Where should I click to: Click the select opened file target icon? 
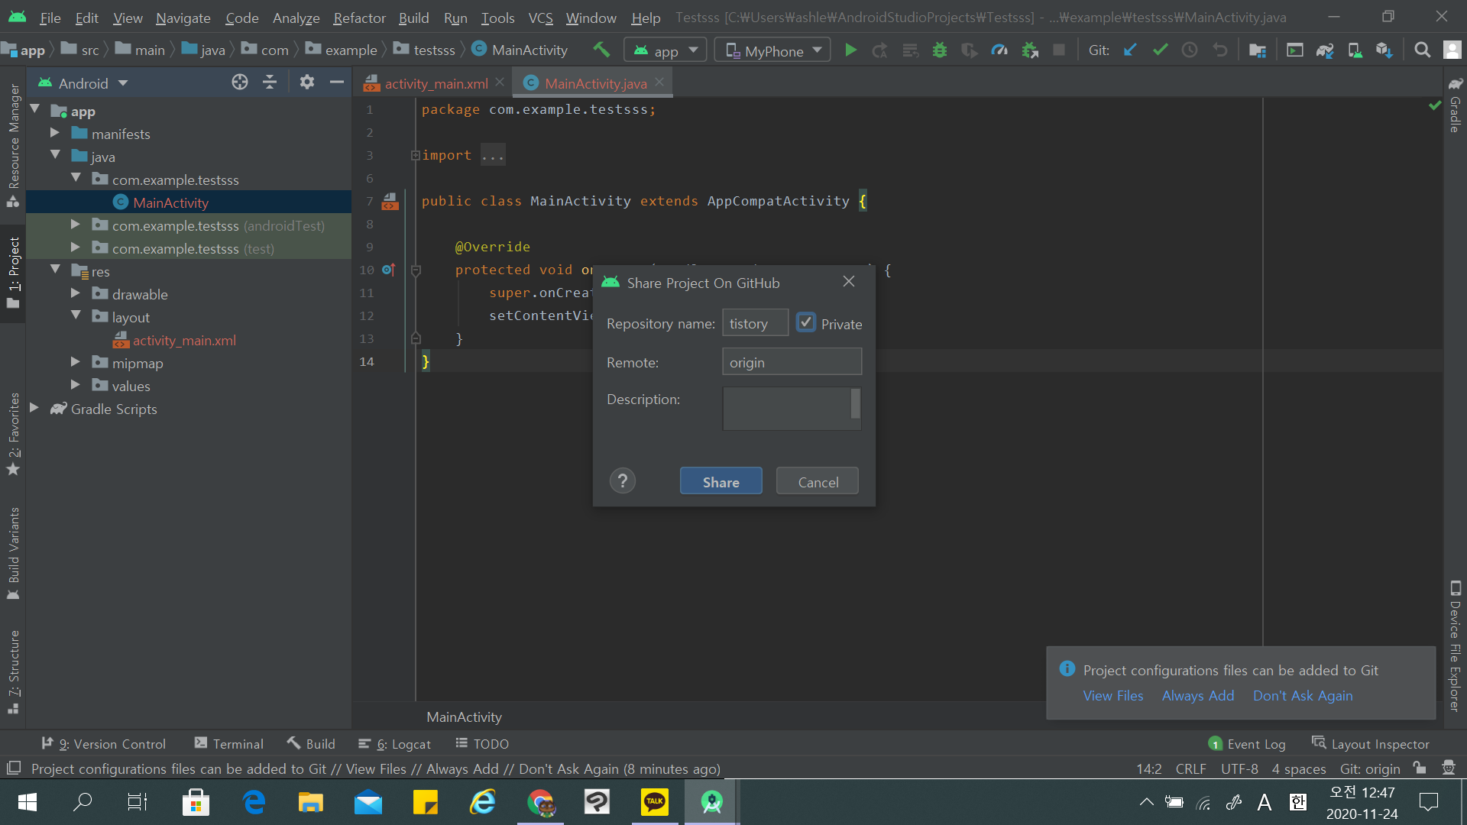tap(240, 82)
